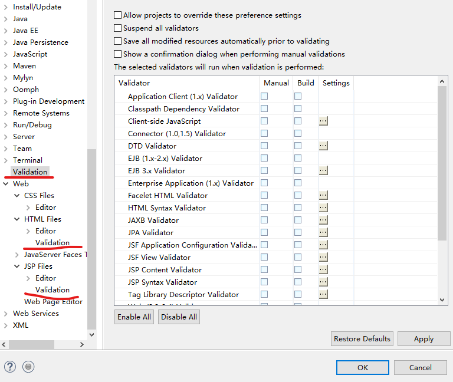The height and width of the screenshot is (382, 453).
Task: Open JSP Syntax Validator settings button
Action: (323, 282)
